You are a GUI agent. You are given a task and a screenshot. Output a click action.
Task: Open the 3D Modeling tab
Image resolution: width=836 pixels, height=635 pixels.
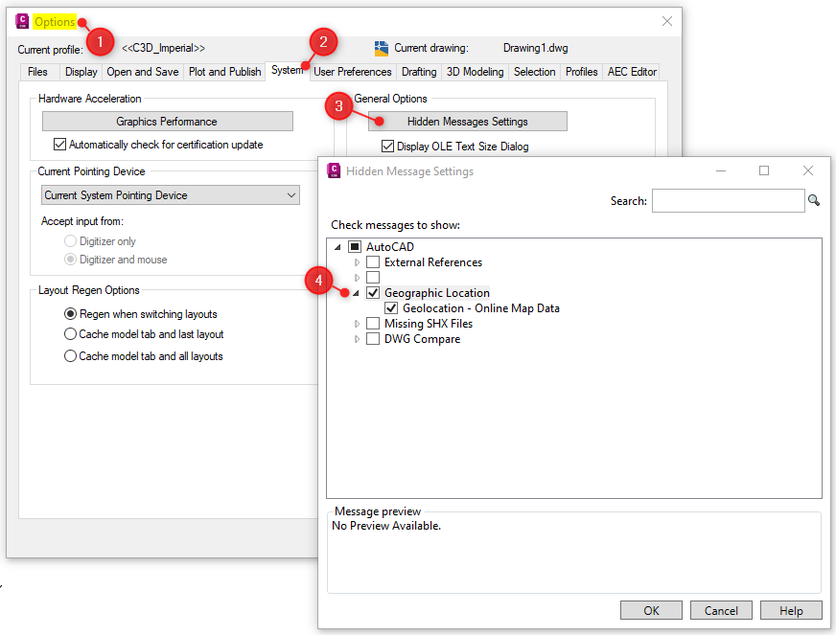(x=476, y=72)
